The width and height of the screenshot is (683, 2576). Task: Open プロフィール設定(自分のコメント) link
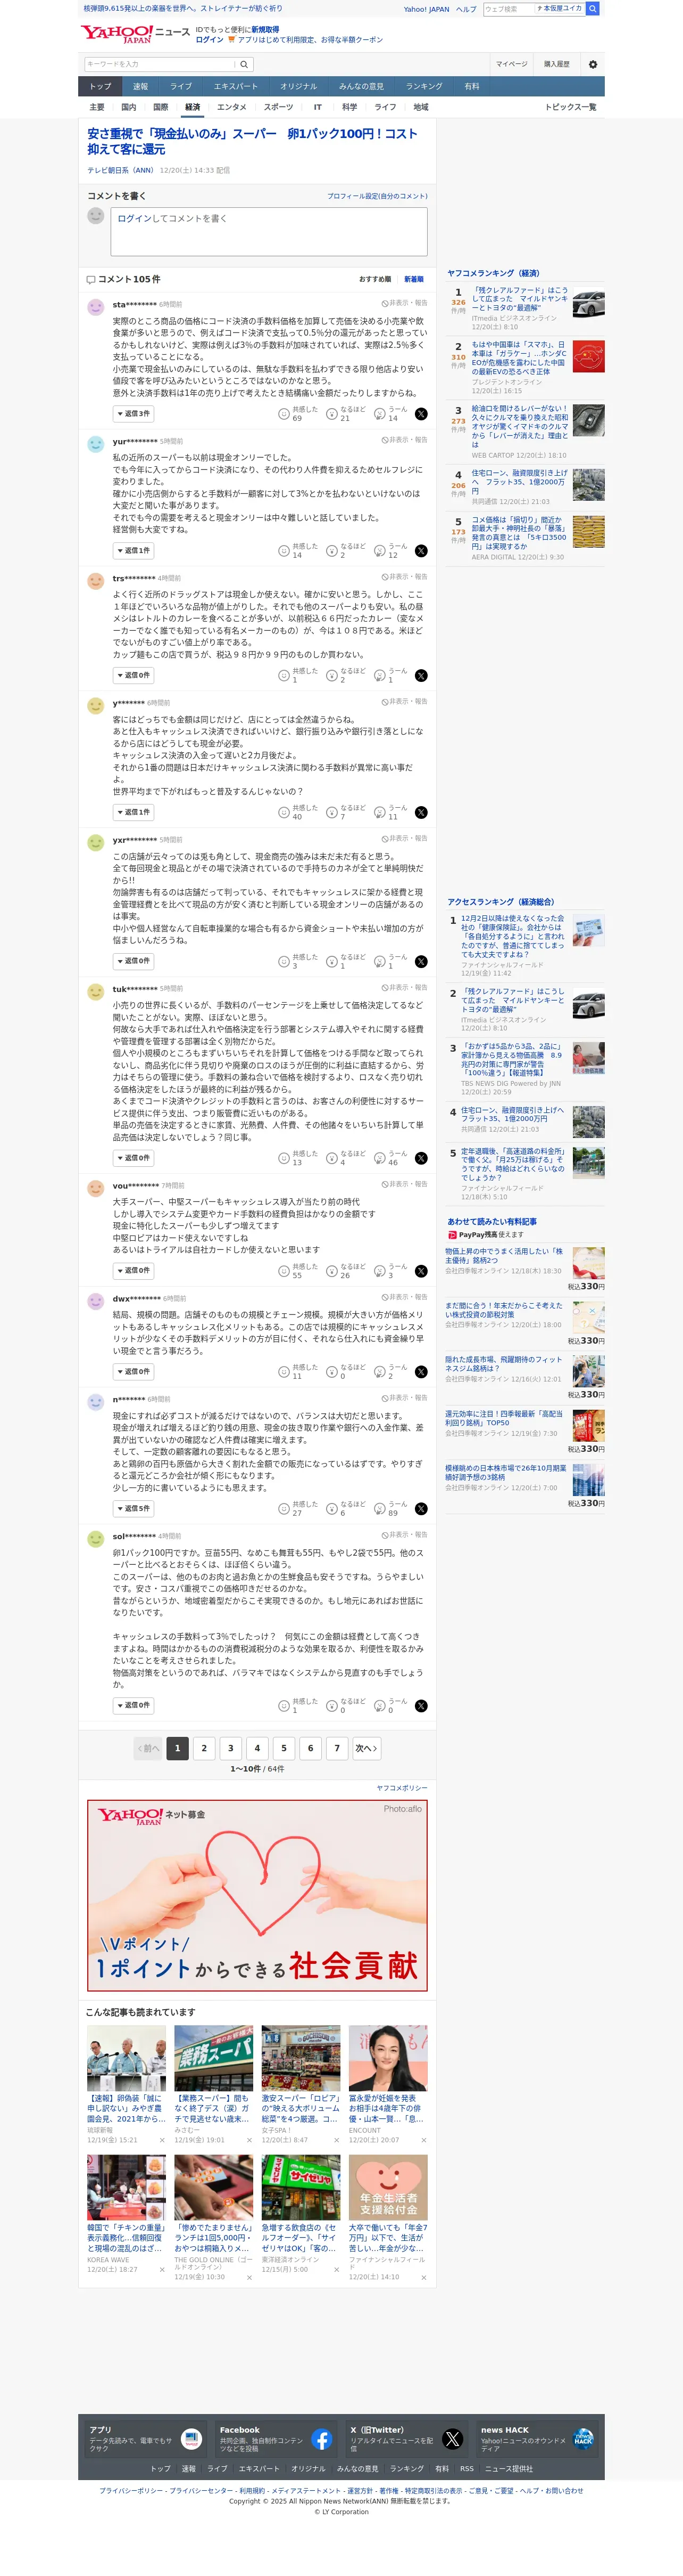378,196
